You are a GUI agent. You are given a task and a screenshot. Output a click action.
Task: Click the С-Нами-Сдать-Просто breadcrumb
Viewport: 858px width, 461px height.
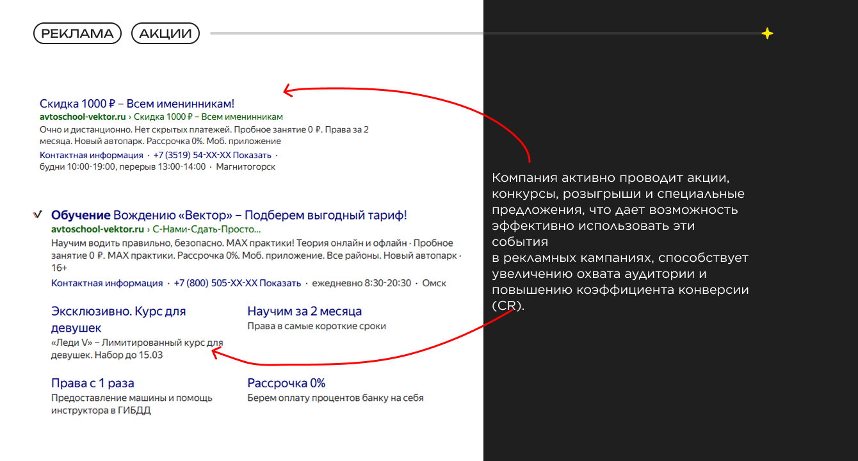206,229
